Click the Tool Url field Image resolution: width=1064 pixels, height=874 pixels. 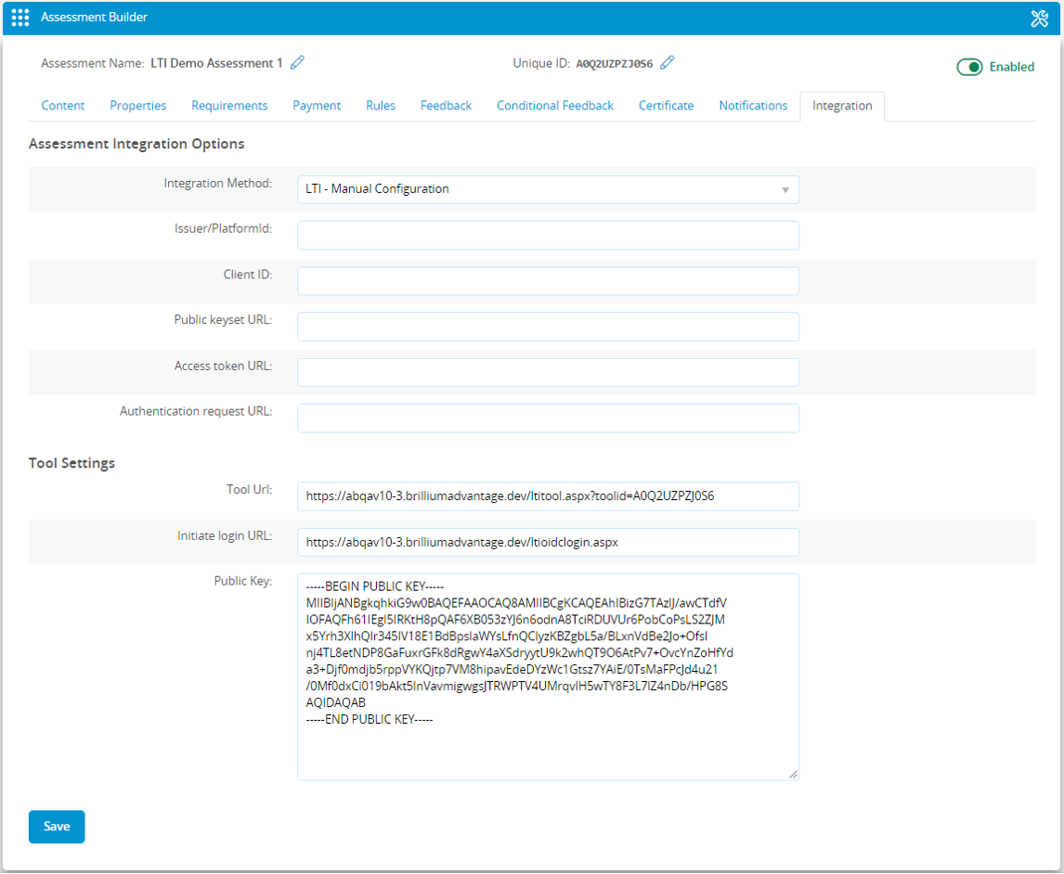click(x=548, y=496)
